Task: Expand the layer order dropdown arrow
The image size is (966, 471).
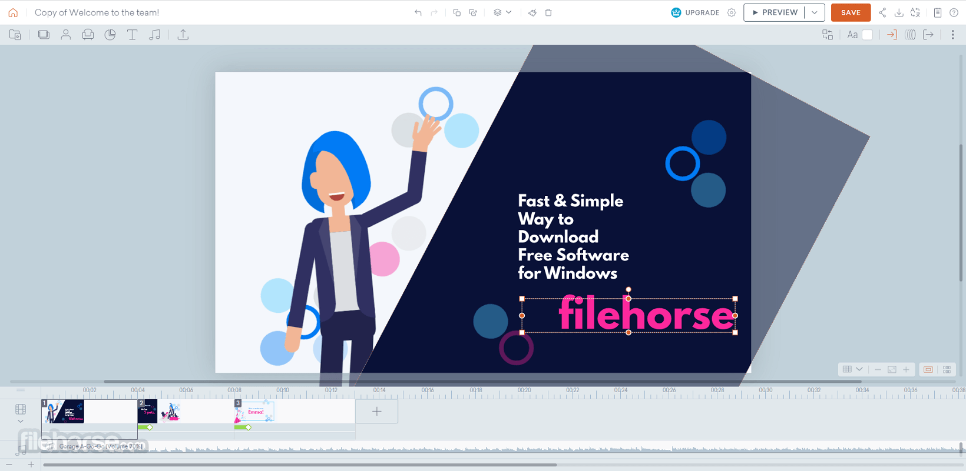Action: click(509, 12)
